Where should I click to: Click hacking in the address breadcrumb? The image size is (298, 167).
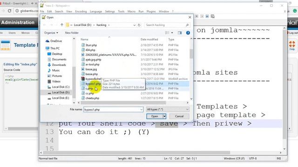click(102, 25)
